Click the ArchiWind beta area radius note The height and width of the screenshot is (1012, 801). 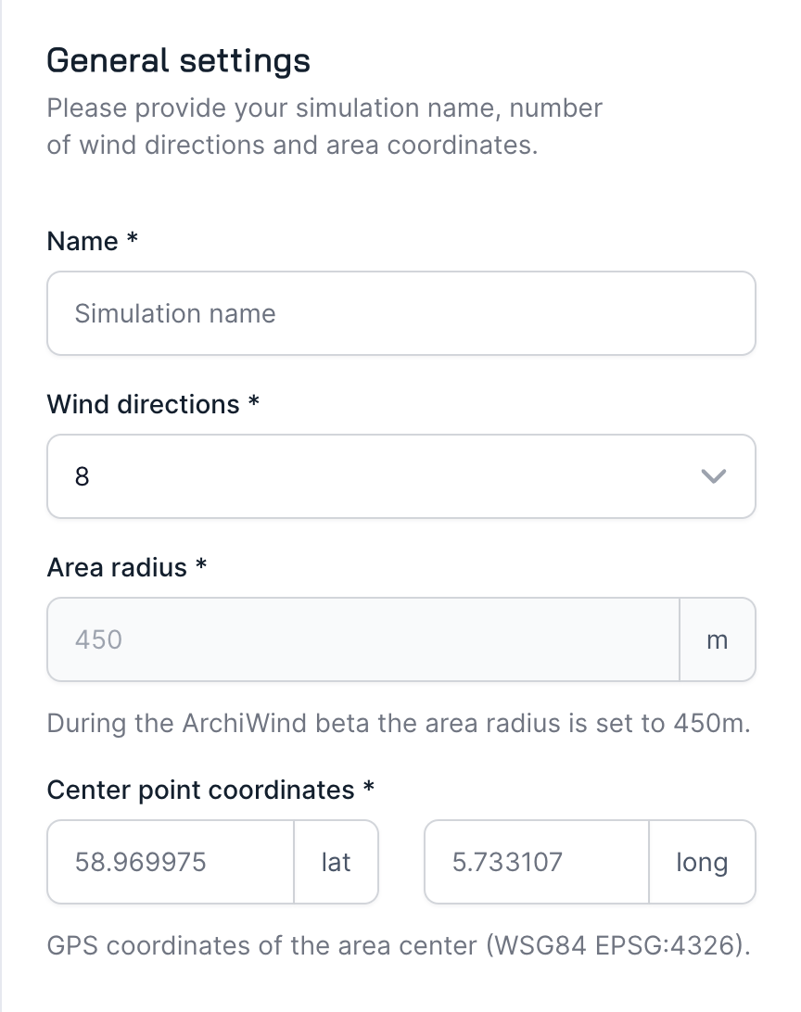[x=398, y=723]
